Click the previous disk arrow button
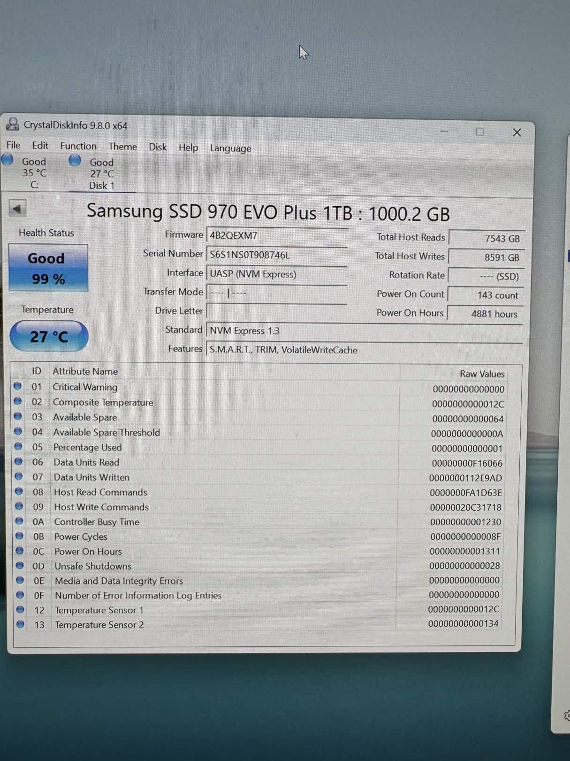The width and height of the screenshot is (570, 761). [17, 208]
